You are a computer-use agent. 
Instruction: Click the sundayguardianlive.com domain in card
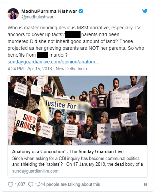35,171
